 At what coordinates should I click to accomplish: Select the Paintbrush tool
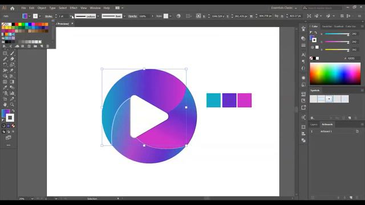(x=12, y=53)
